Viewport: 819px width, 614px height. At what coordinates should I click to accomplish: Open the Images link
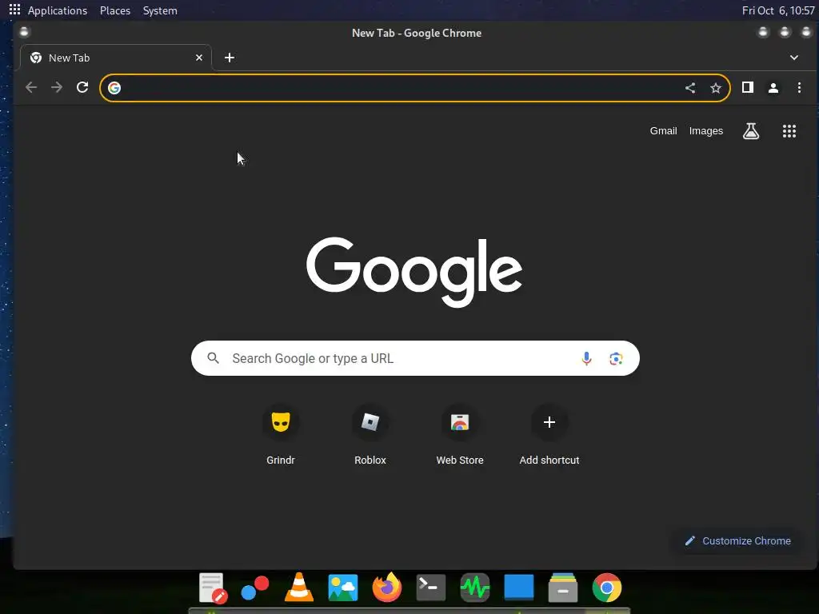tap(705, 131)
